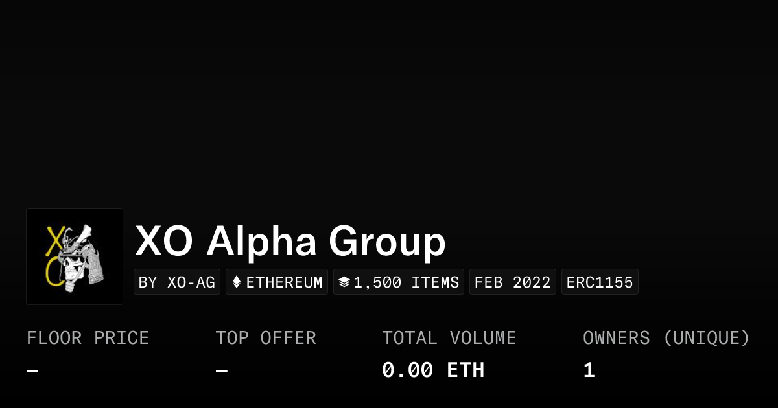The height and width of the screenshot is (408, 778).
Task: Click the ETH currency unit text
Action: 466,370
